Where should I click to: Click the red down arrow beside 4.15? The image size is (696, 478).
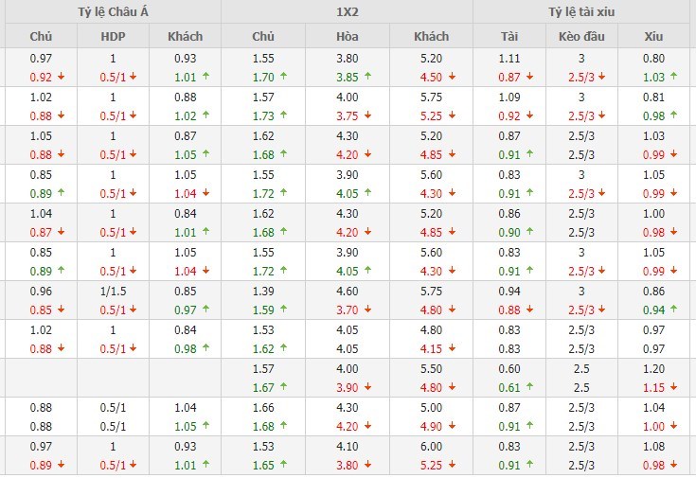(453, 347)
